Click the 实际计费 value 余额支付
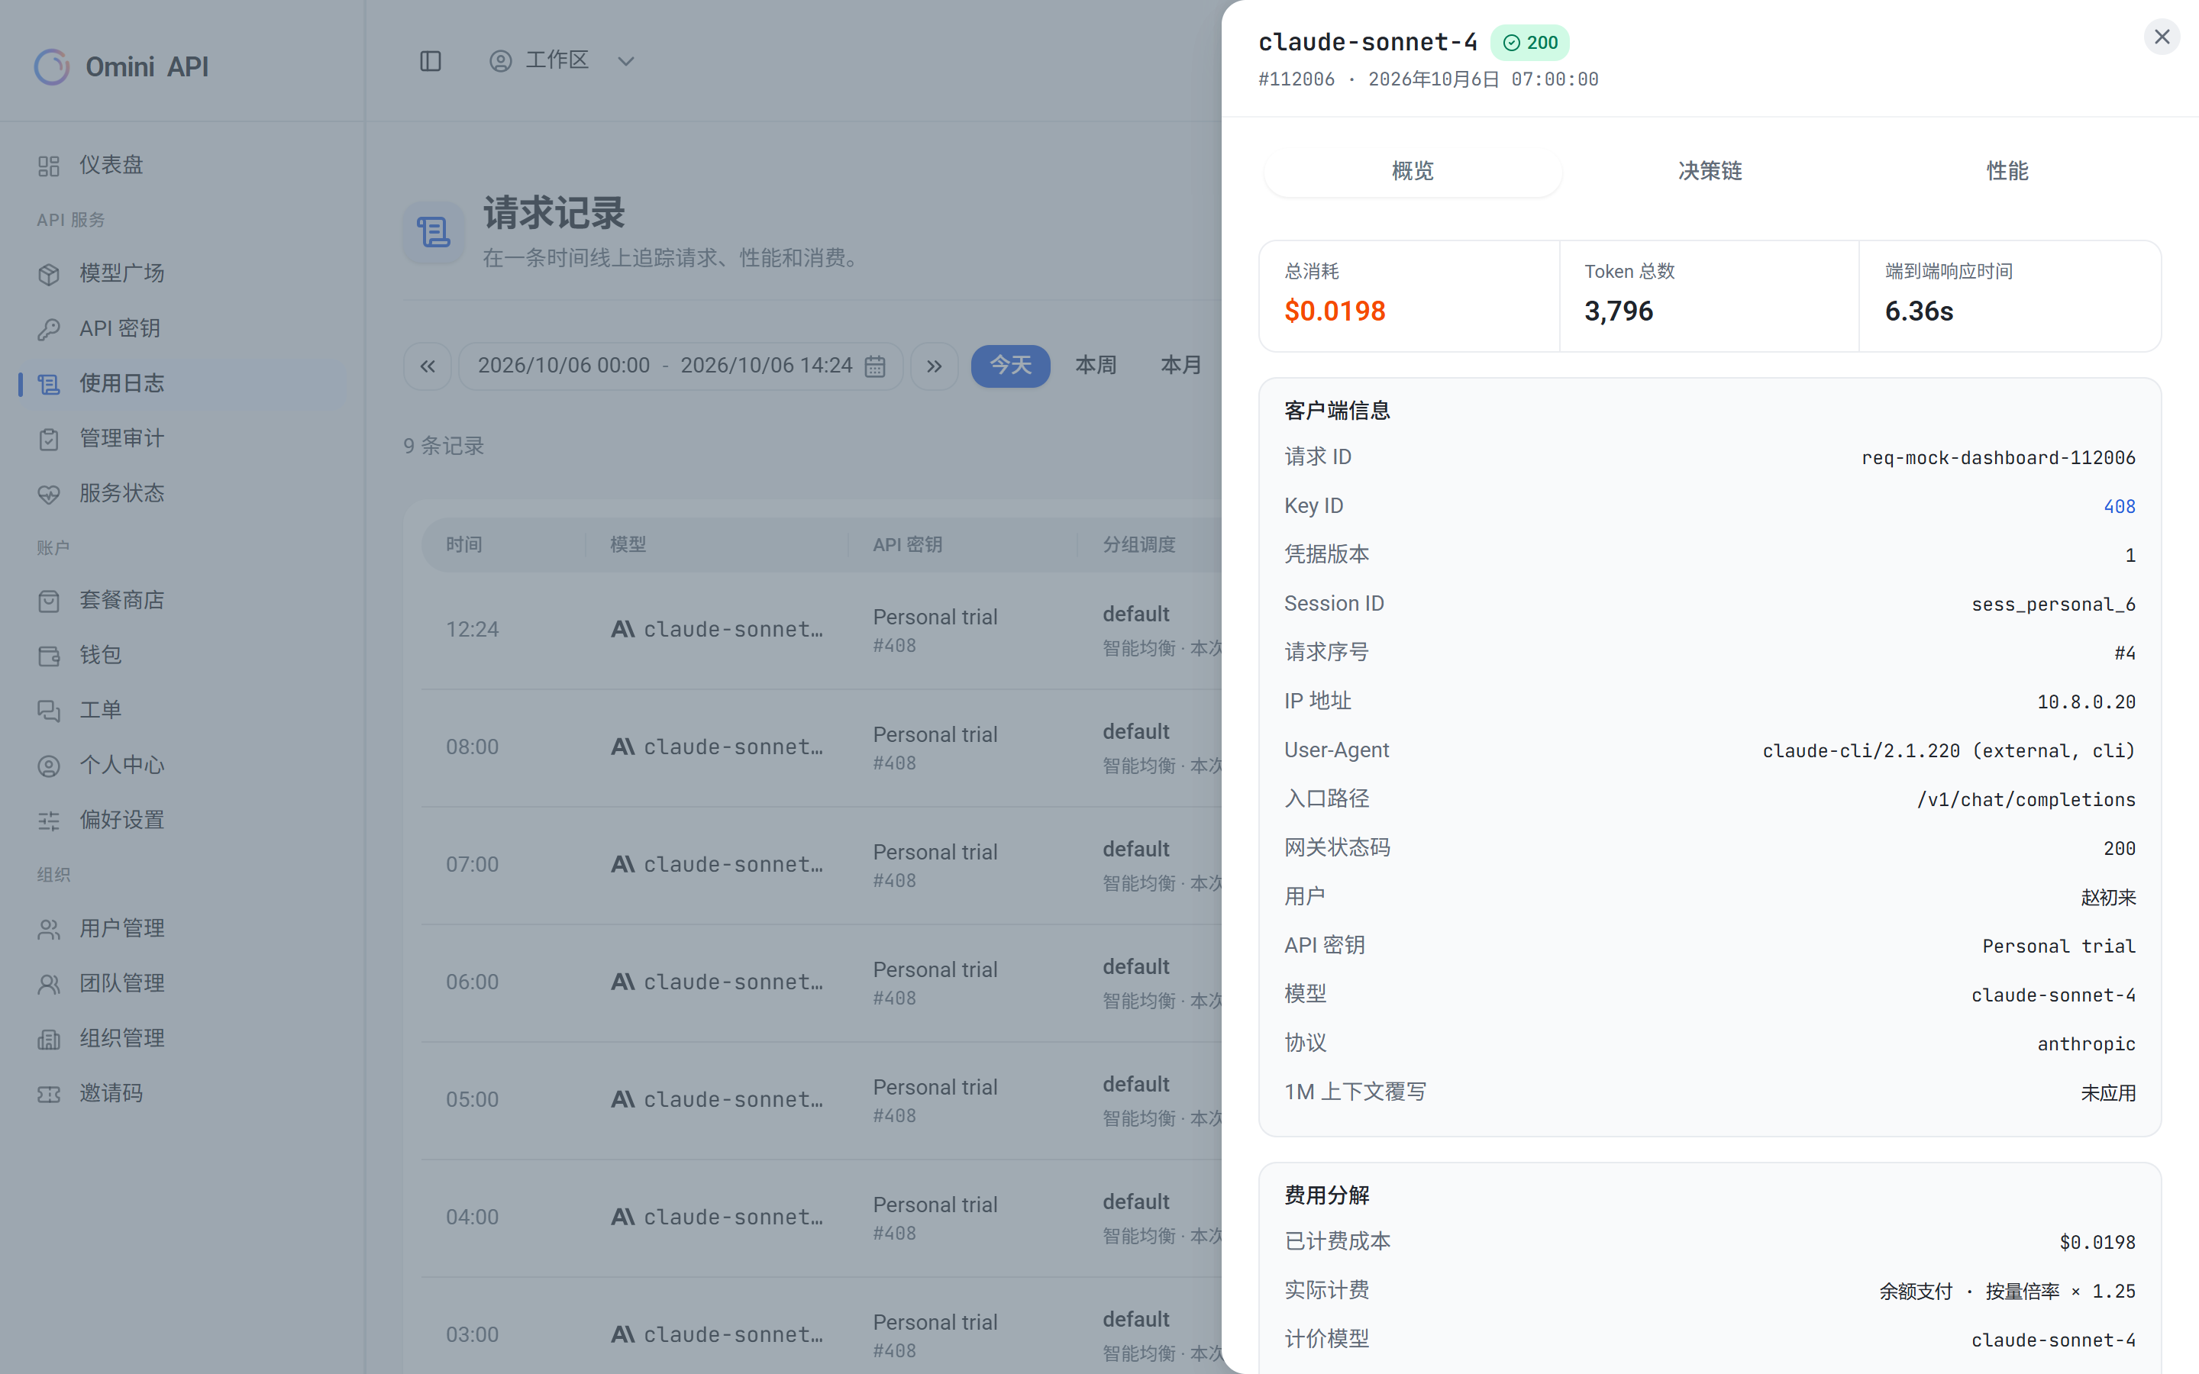 pyautogui.click(x=2007, y=1292)
